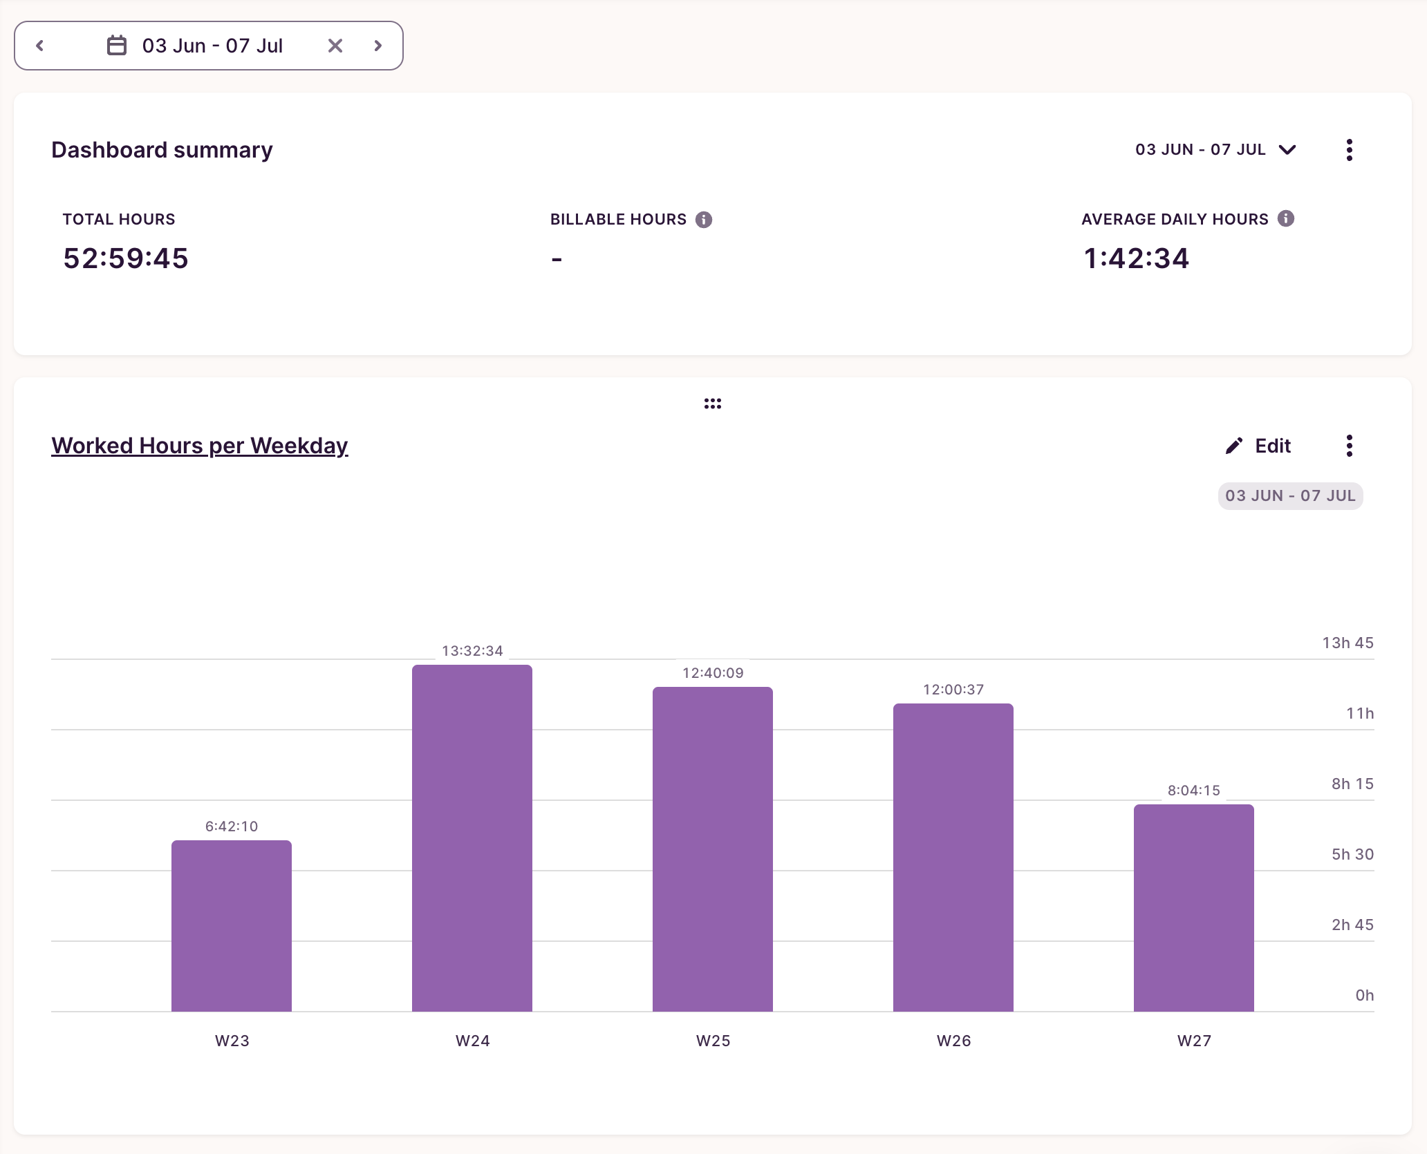
Task: Click the 12:40:09 bar label
Action: 713,673
